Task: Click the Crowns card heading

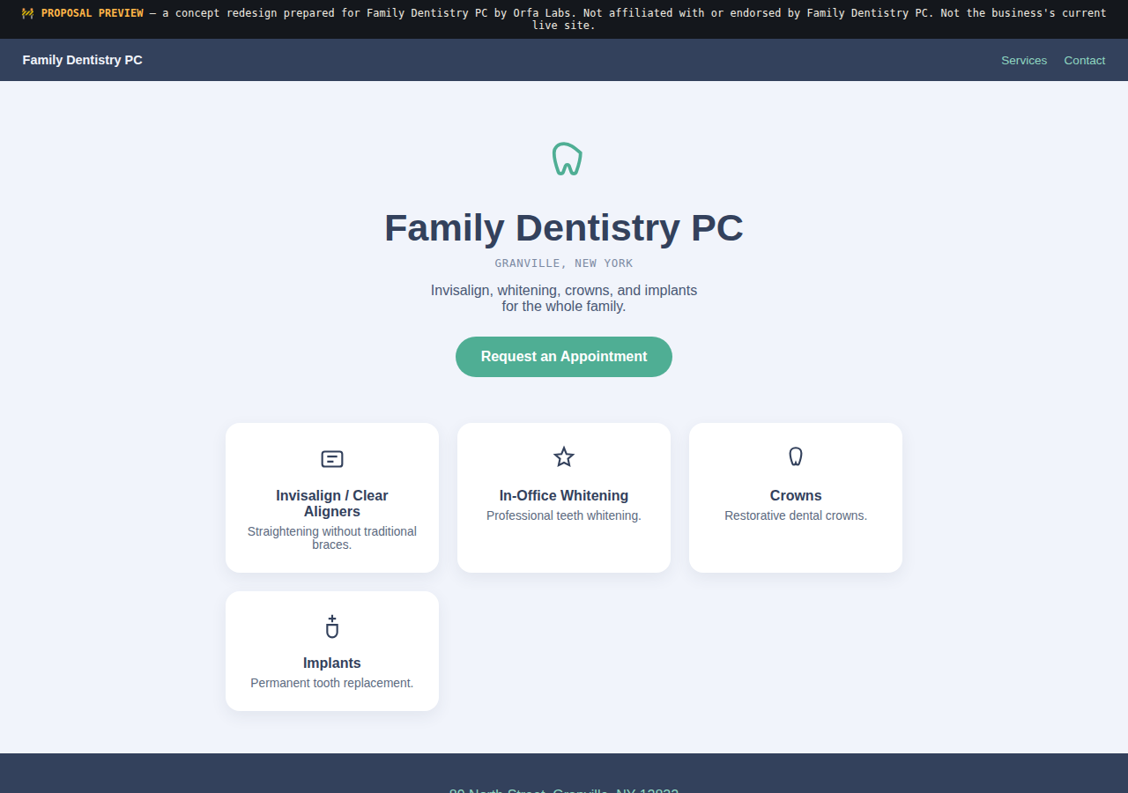Action: pyautogui.click(x=796, y=495)
